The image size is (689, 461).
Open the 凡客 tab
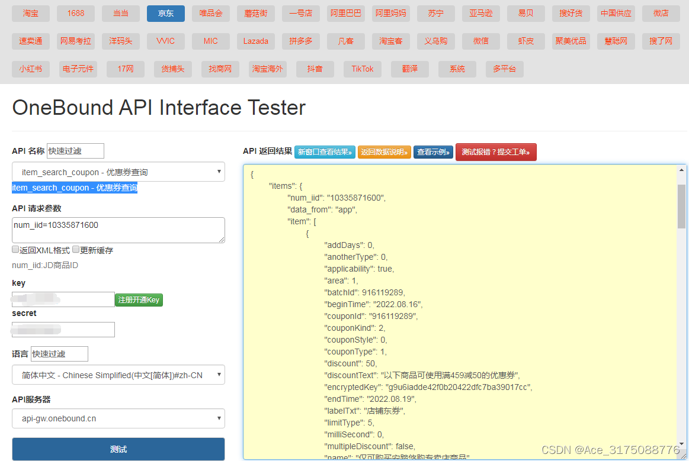pos(346,41)
